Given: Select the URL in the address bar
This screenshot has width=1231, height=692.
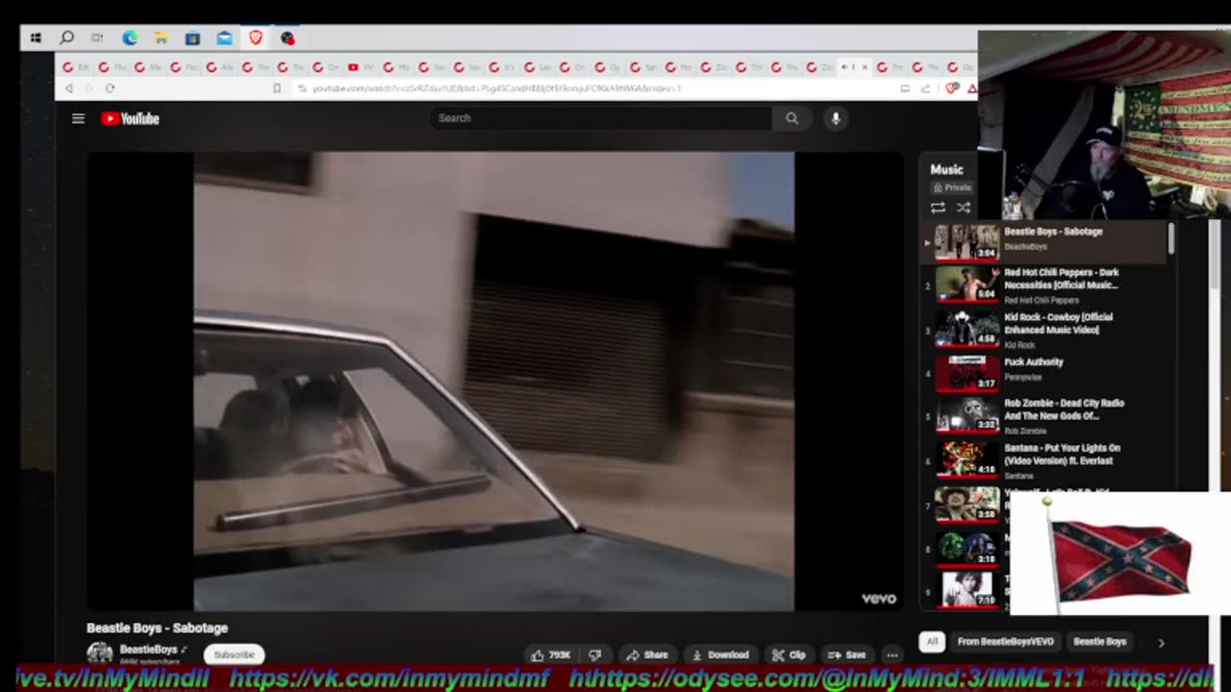Looking at the screenshot, I should pyautogui.click(x=496, y=88).
